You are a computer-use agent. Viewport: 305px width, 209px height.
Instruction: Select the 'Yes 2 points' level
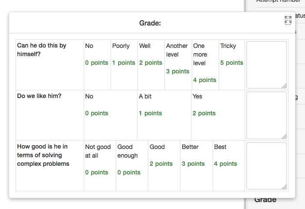(218, 115)
